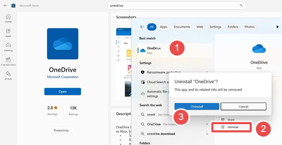Screen dimensions: 282x145
Task: Select the Apps search filter tab
Action: [164, 27]
